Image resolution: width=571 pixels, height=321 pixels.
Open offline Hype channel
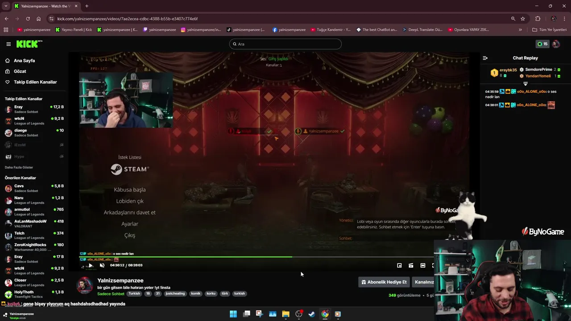coord(34,156)
